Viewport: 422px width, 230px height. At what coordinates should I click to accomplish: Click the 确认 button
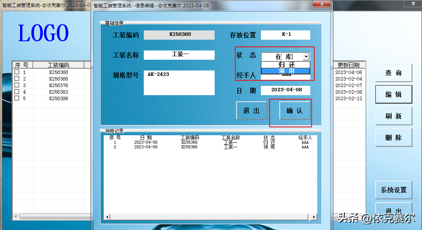(x=294, y=111)
